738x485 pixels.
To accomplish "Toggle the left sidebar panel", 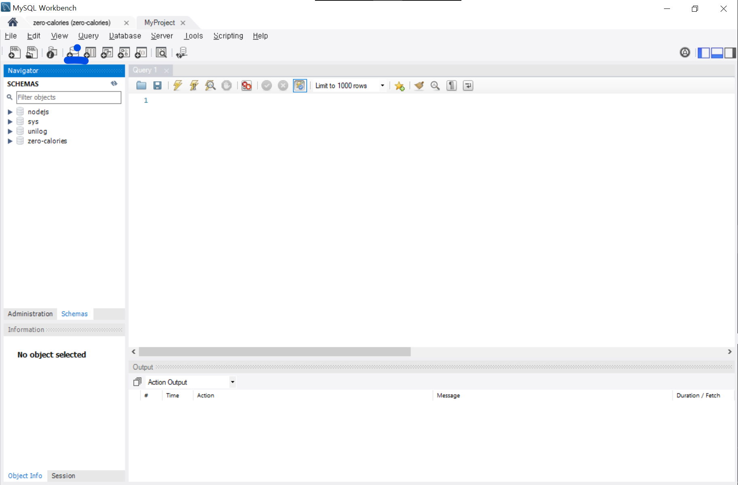I will [704, 53].
